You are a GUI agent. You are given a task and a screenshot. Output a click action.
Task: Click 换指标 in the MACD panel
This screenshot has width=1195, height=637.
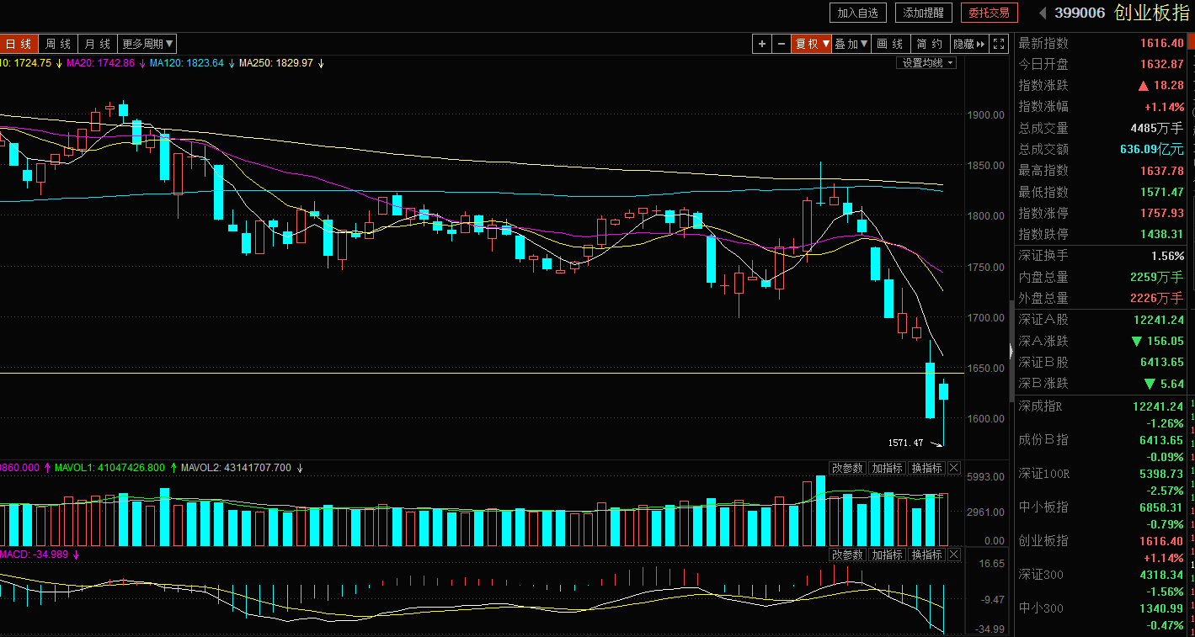point(926,555)
